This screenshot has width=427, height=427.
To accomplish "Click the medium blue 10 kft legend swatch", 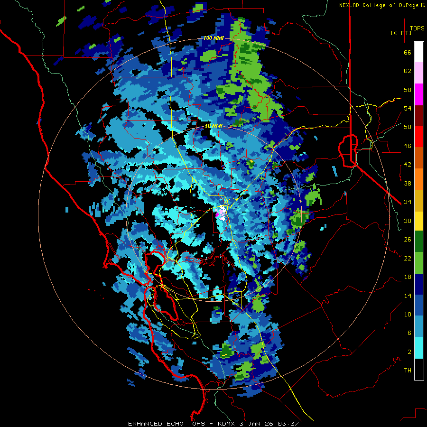I will click(419, 305).
